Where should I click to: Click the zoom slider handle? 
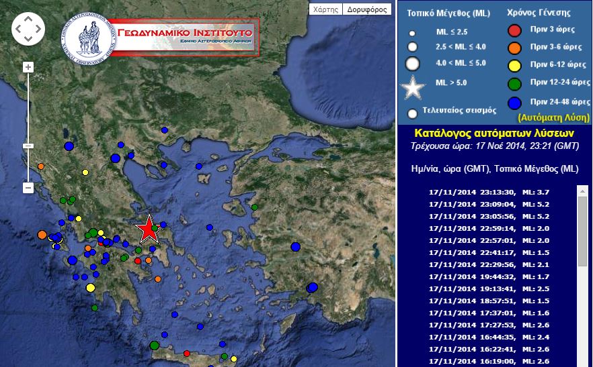pos(28,146)
